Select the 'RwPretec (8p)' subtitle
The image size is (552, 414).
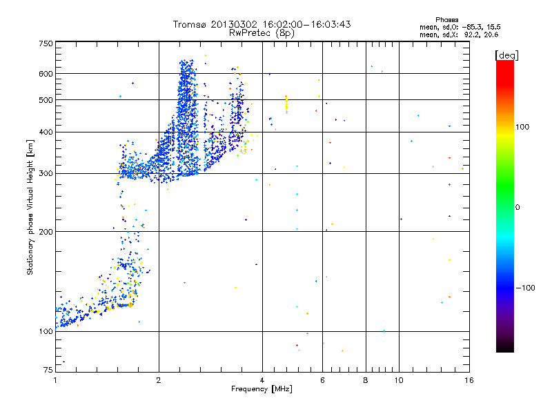(262, 33)
